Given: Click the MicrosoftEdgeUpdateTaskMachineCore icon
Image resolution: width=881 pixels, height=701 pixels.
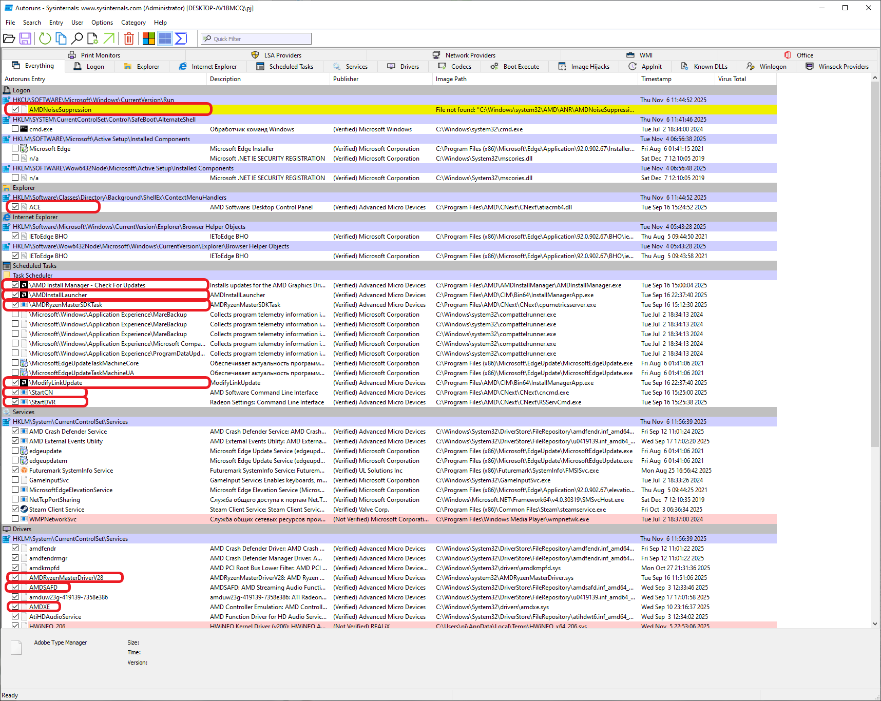Looking at the screenshot, I should click(24, 363).
